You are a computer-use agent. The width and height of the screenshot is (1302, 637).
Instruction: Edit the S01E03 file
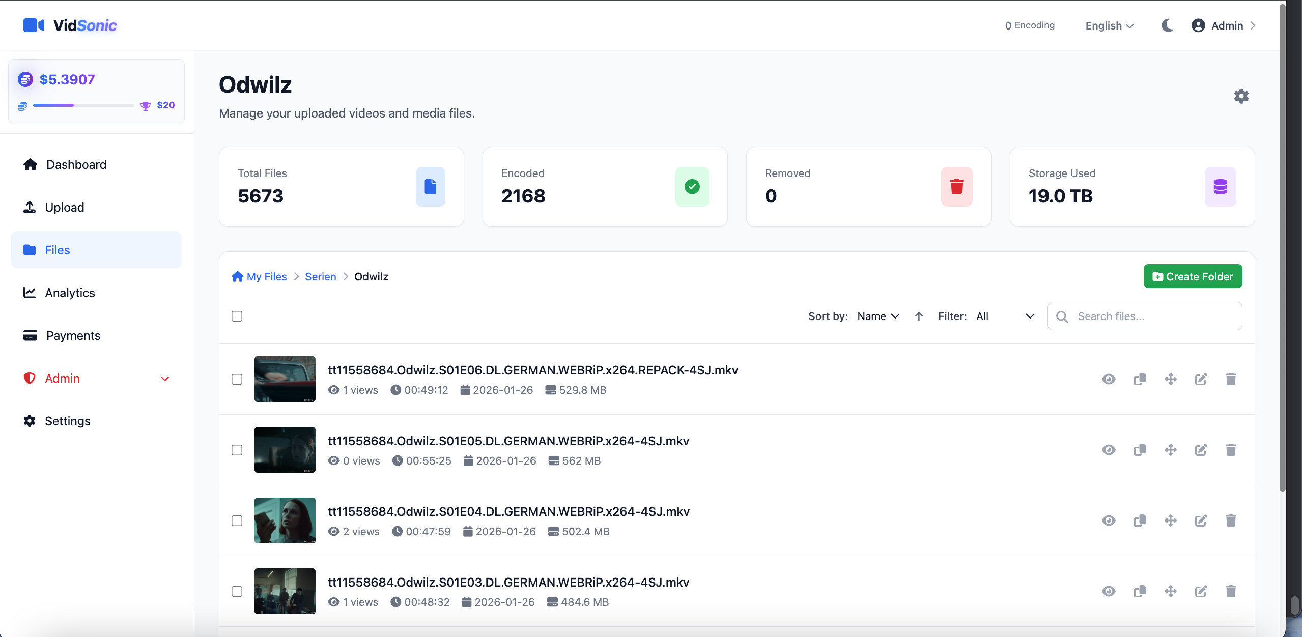[1201, 591]
